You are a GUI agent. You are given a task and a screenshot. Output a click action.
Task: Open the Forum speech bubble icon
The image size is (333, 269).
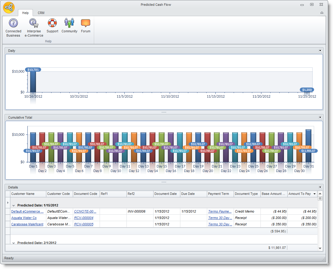[86, 23]
